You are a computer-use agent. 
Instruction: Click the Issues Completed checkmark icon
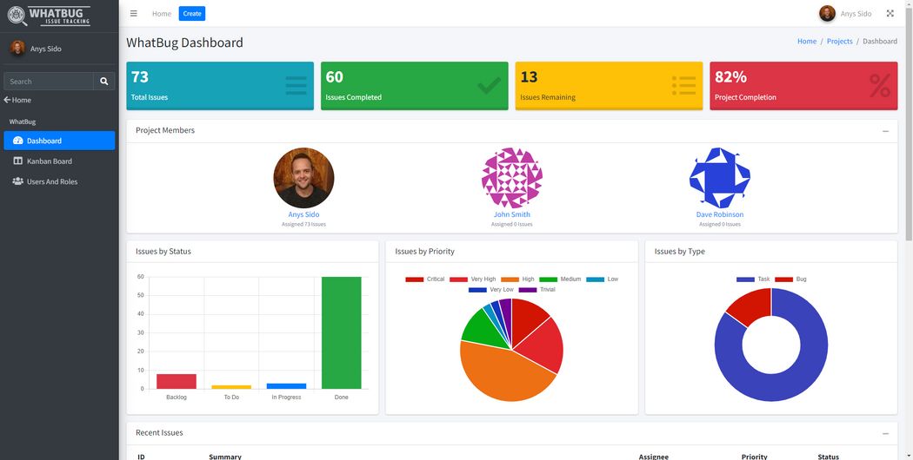489,85
